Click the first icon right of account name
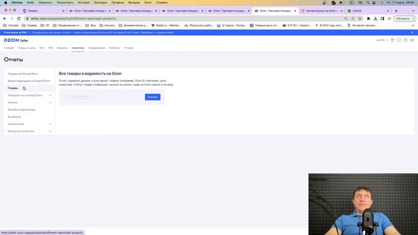The image size is (418, 235). [393, 40]
